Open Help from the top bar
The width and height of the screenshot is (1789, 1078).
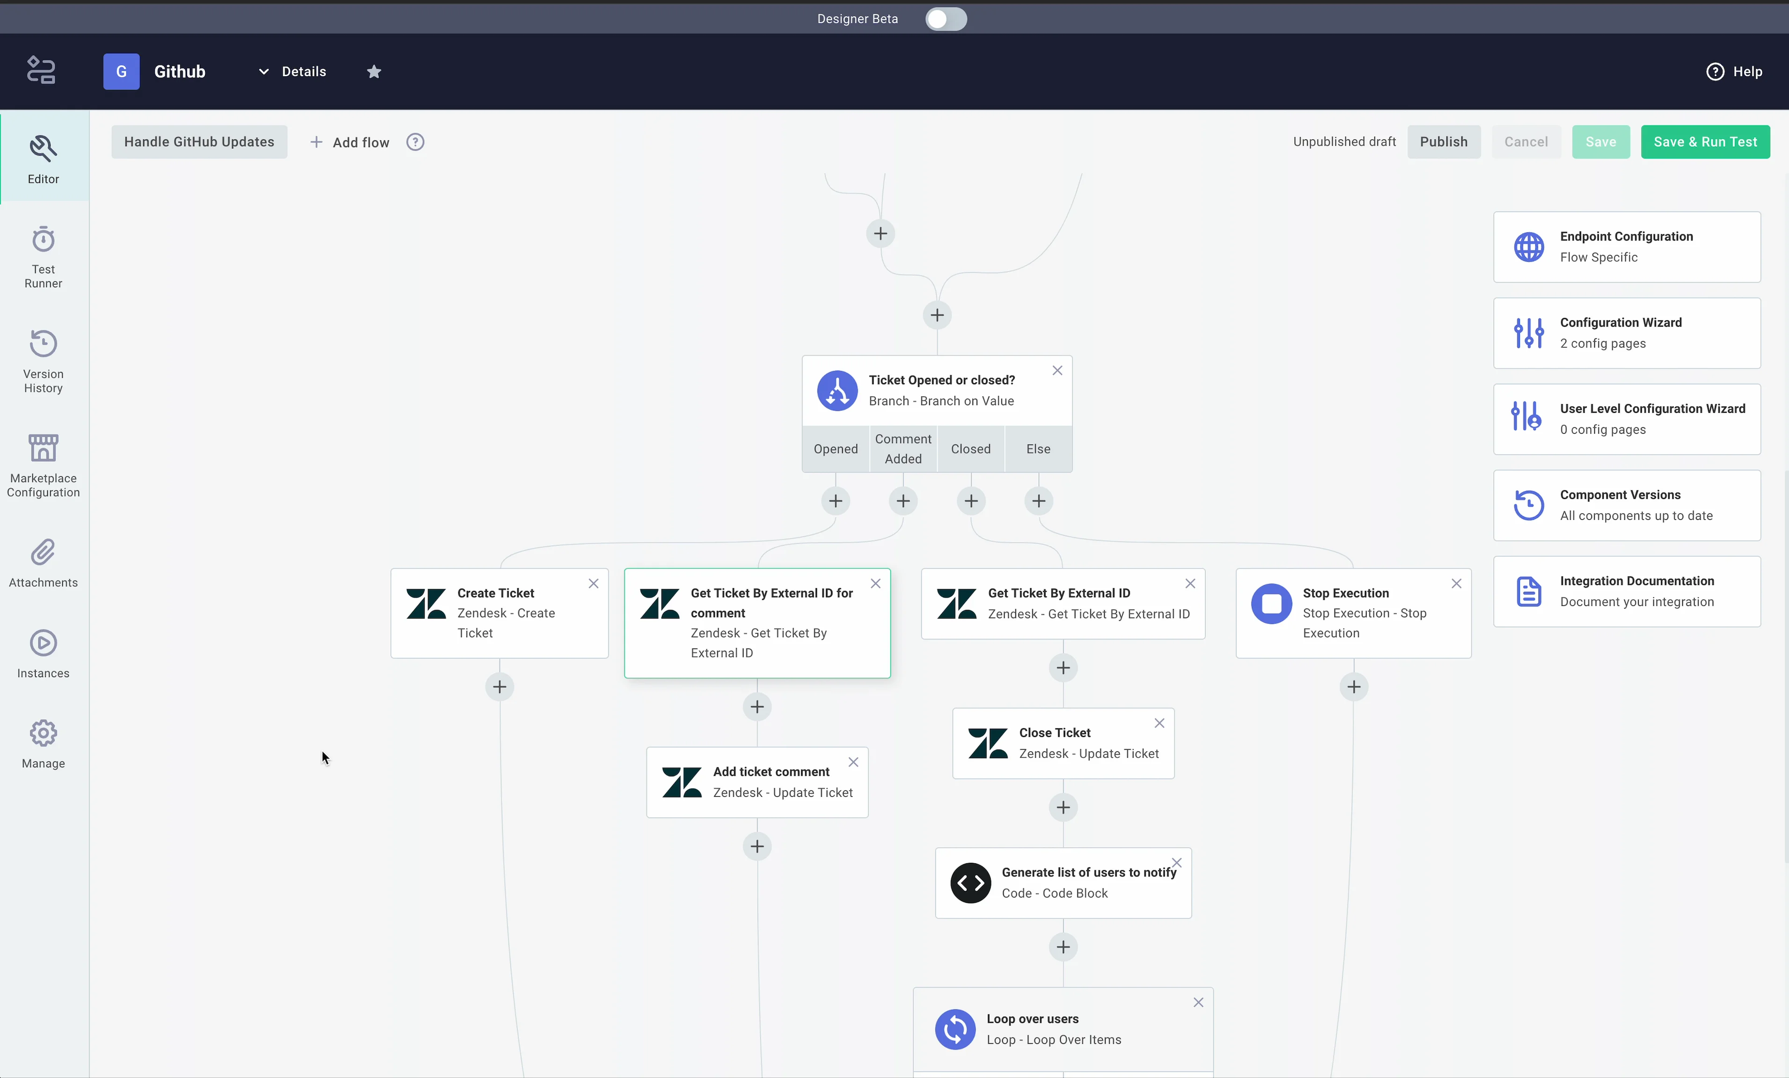coord(1734,71)
